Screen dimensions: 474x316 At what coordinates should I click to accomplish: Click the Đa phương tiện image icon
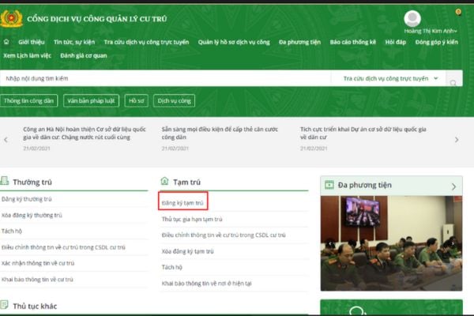(329, 186)
